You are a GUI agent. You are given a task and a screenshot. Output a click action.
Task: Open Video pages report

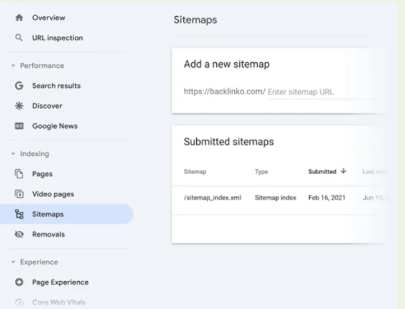53,194
